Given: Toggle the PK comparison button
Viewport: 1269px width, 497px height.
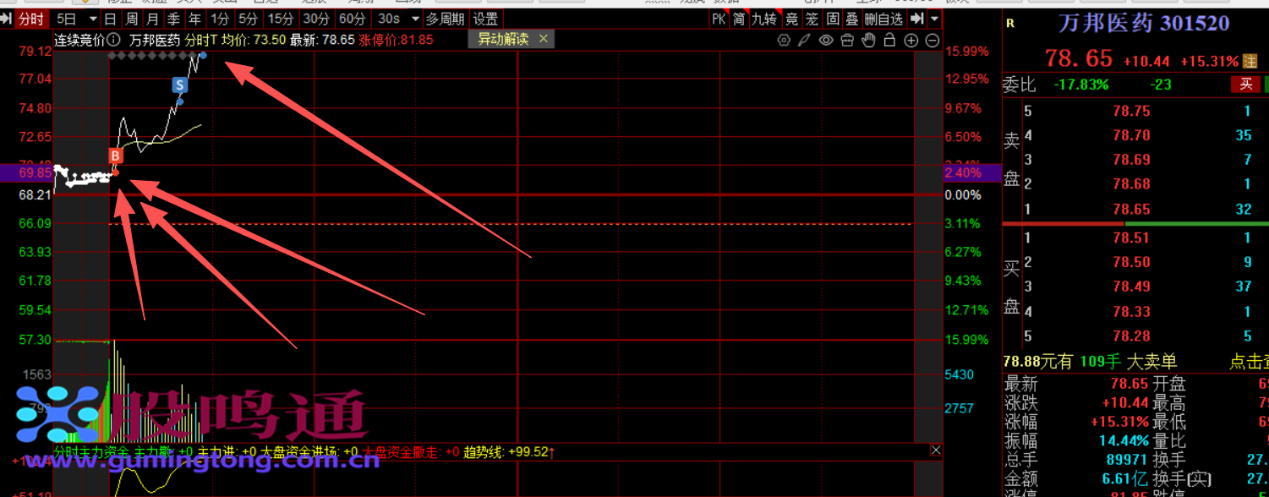Looking at the screenshot, I should [719, 19].
